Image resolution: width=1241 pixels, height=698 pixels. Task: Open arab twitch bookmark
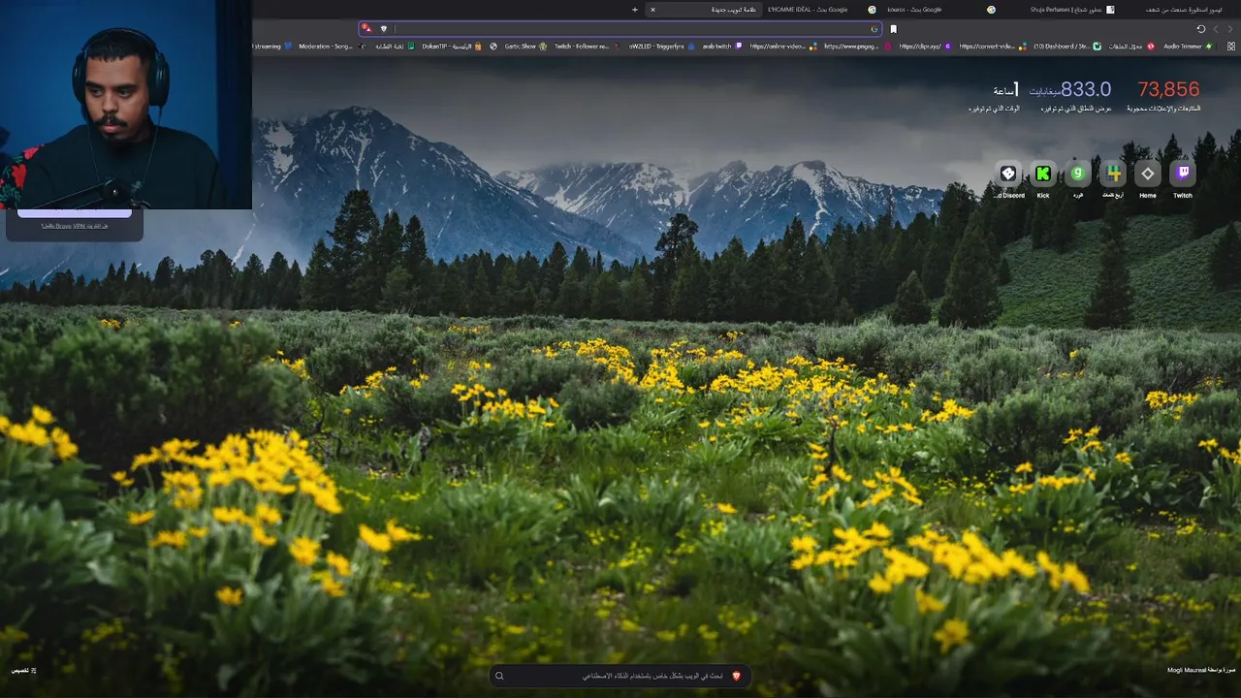(x=722, y=47)
